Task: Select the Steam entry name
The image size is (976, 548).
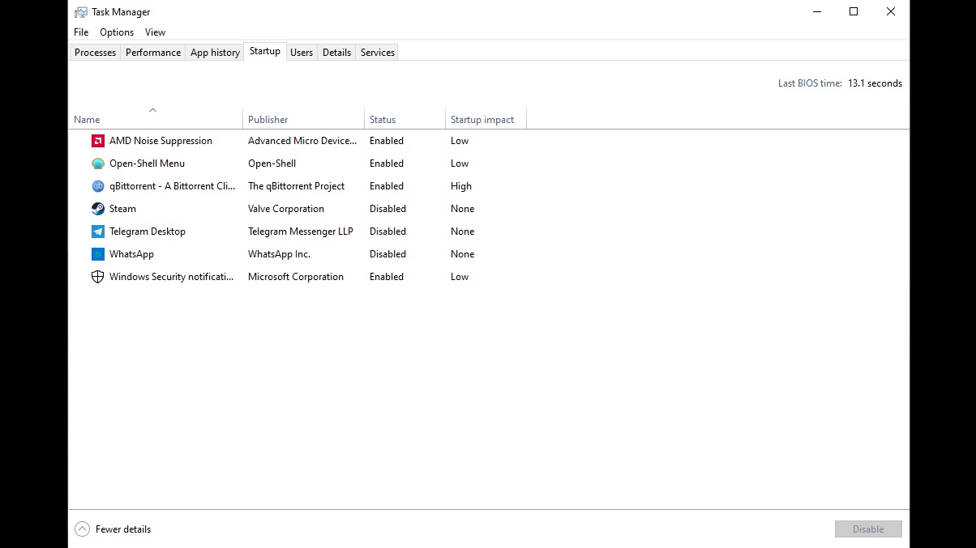Action: (122, 209)
